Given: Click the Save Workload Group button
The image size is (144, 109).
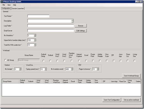Looking at the screenshot, I should tap(131, 76).
